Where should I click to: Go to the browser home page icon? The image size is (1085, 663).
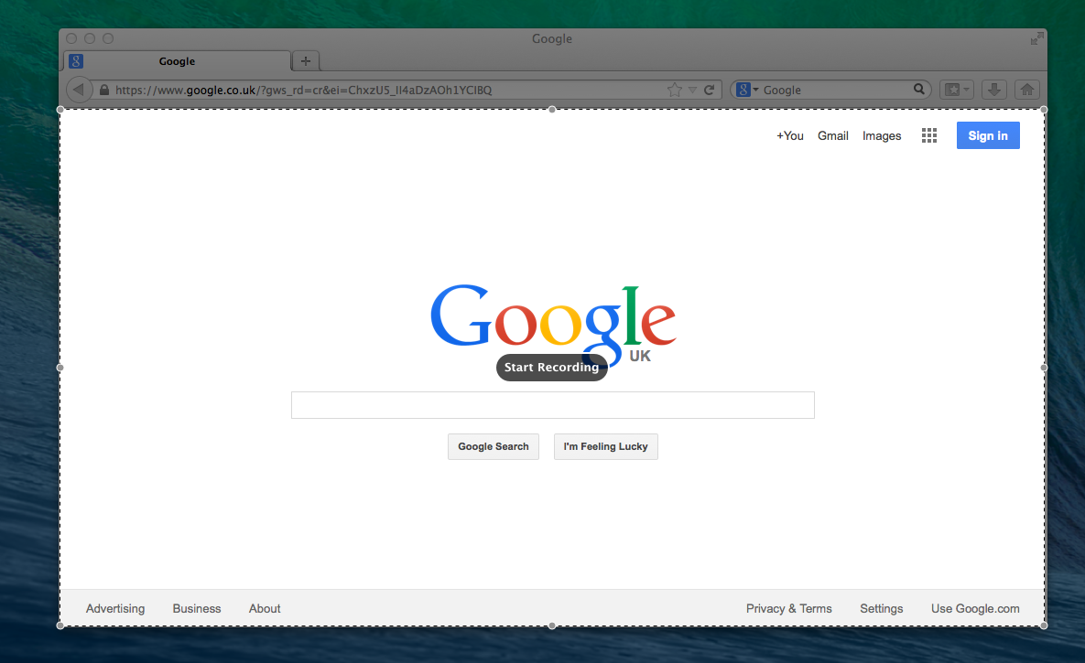click(1027, 90)
